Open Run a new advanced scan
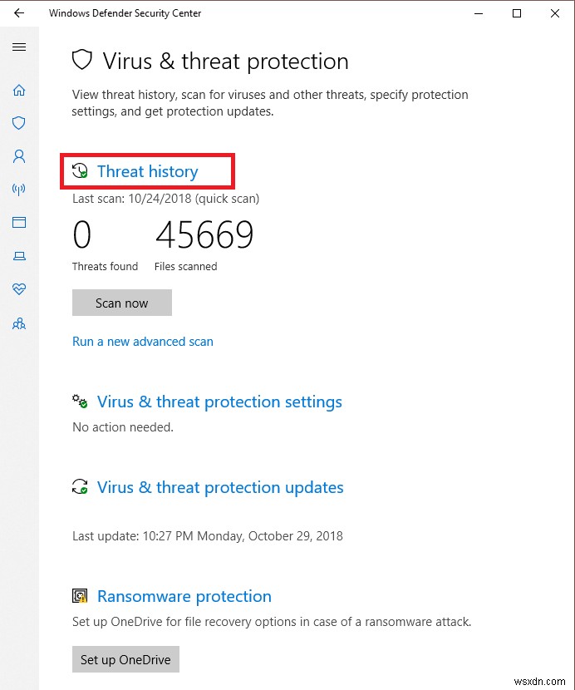 click(x=142, y=341)
